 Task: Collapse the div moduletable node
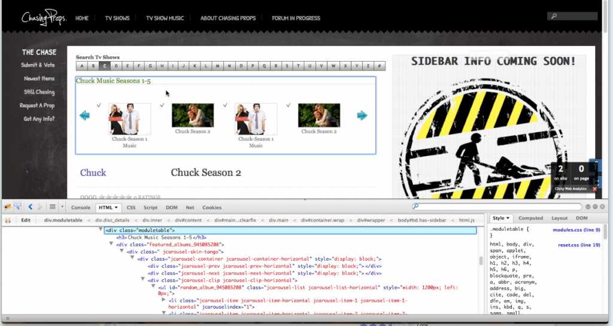[x=101, y=230]
